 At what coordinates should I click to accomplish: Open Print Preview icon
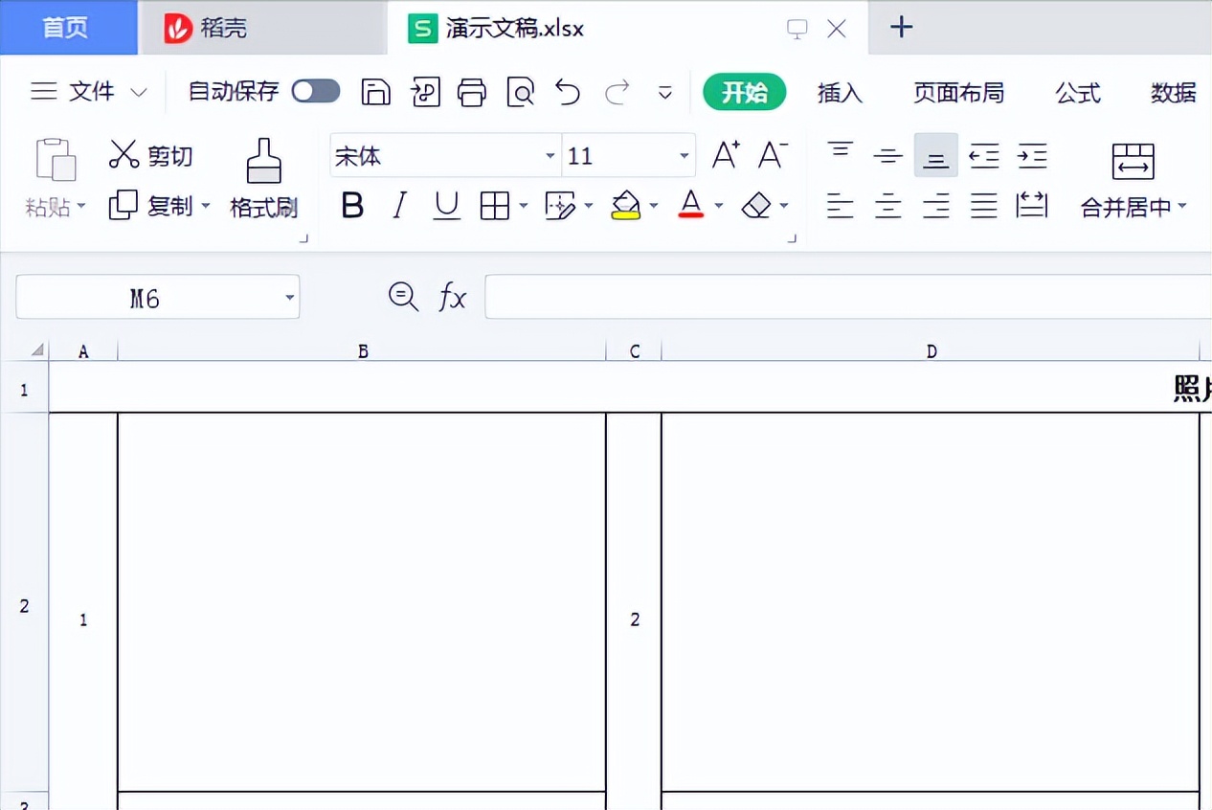(520, 92)
